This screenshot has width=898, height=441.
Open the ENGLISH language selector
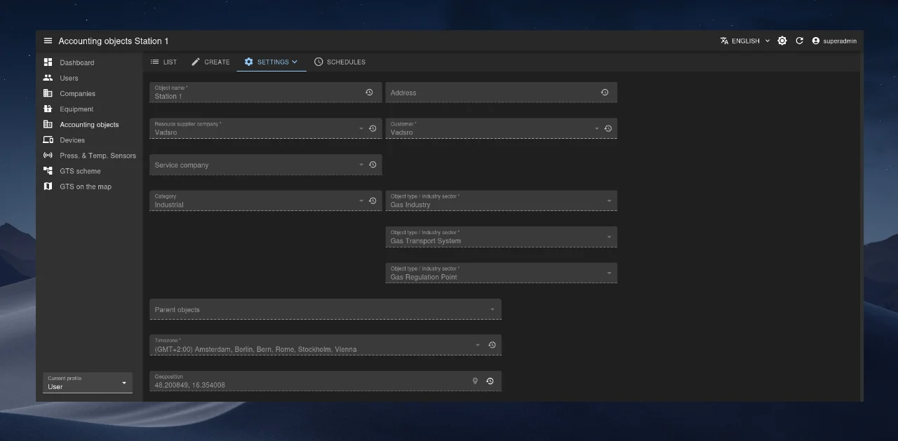coord(744,41)
